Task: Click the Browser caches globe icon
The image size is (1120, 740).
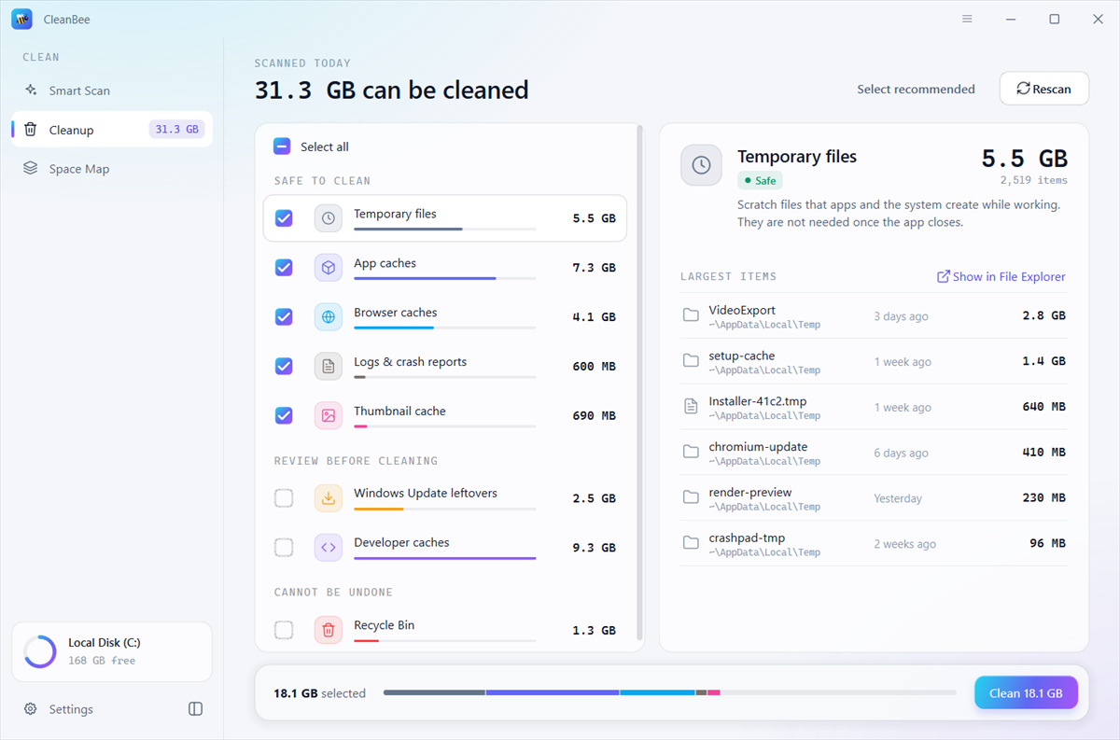Action: [x=329, y=317]
